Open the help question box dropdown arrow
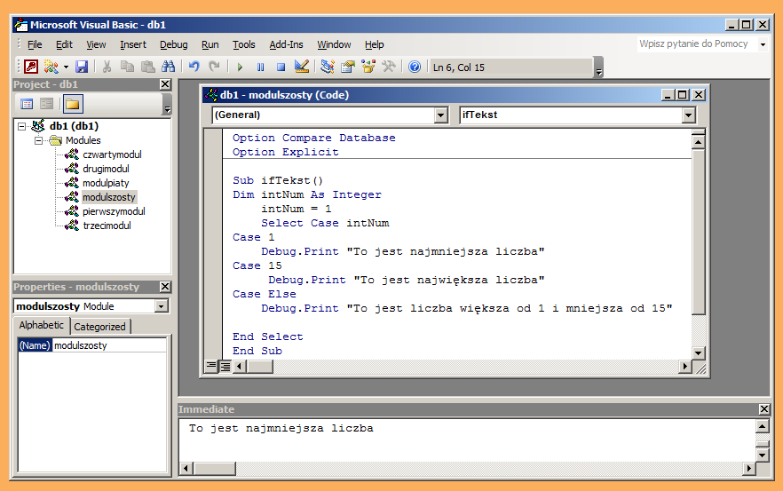 [763, 44]
